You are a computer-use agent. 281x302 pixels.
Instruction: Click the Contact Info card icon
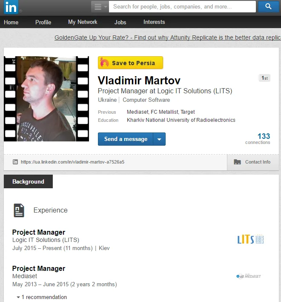237,162
